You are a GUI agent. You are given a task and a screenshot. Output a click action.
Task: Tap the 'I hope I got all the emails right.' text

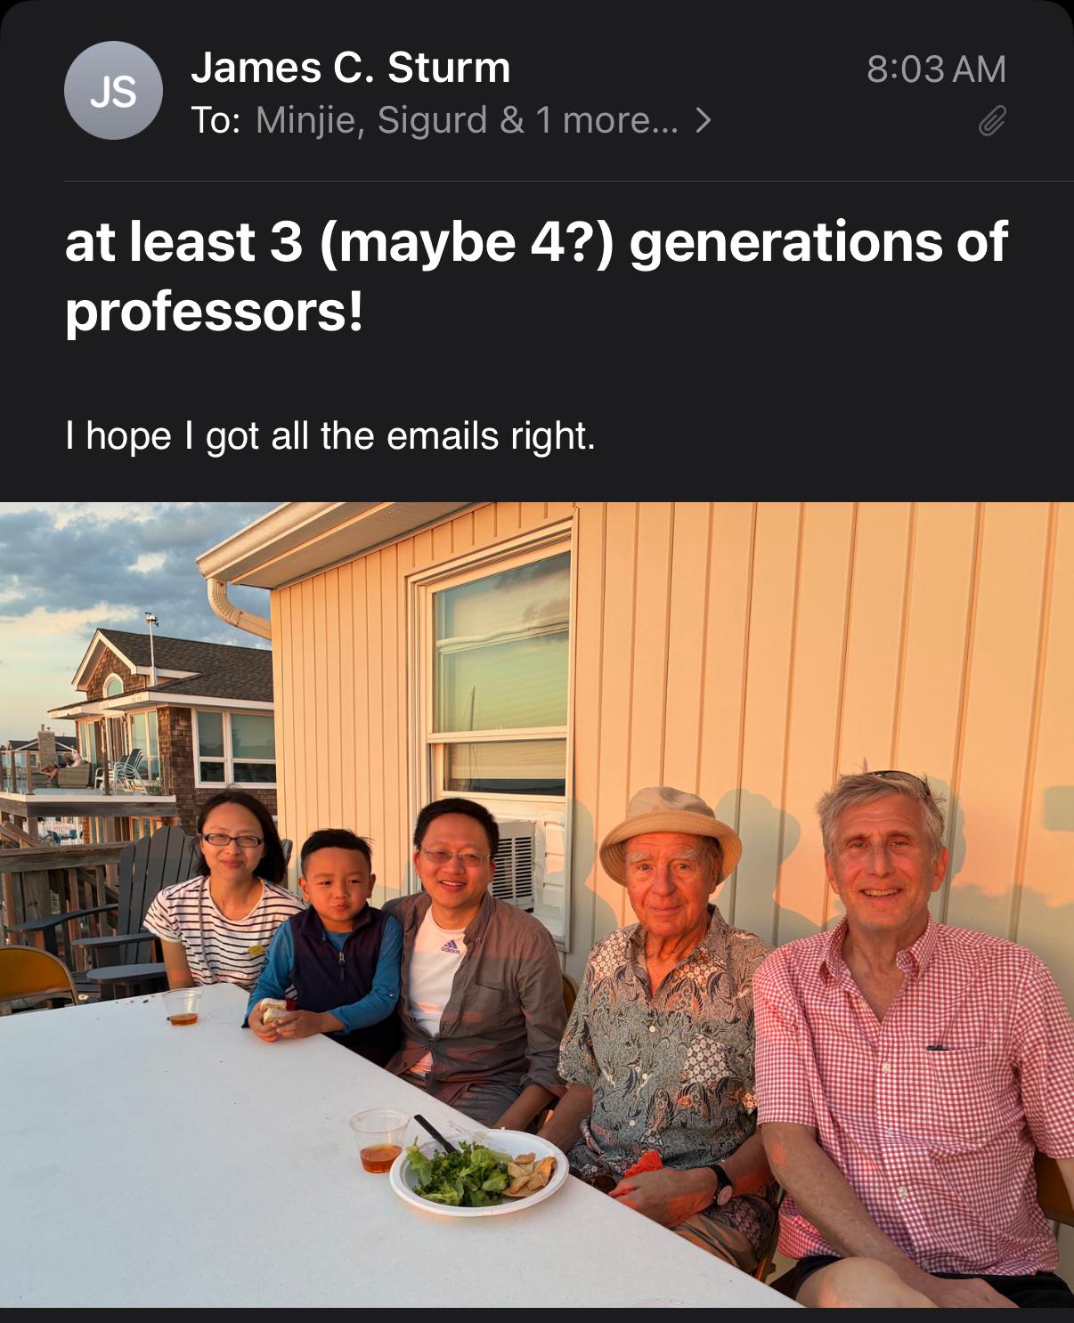[330, 436]
